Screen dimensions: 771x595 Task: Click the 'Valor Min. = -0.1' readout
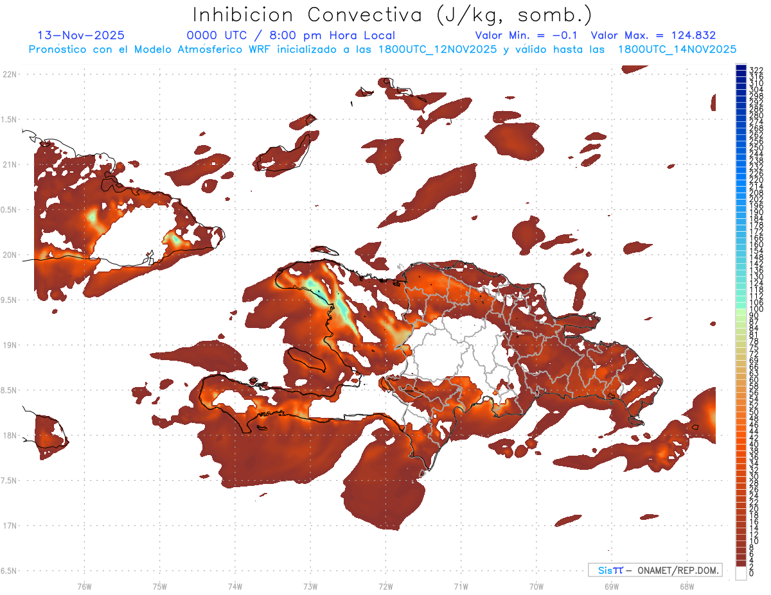[527, 35]
